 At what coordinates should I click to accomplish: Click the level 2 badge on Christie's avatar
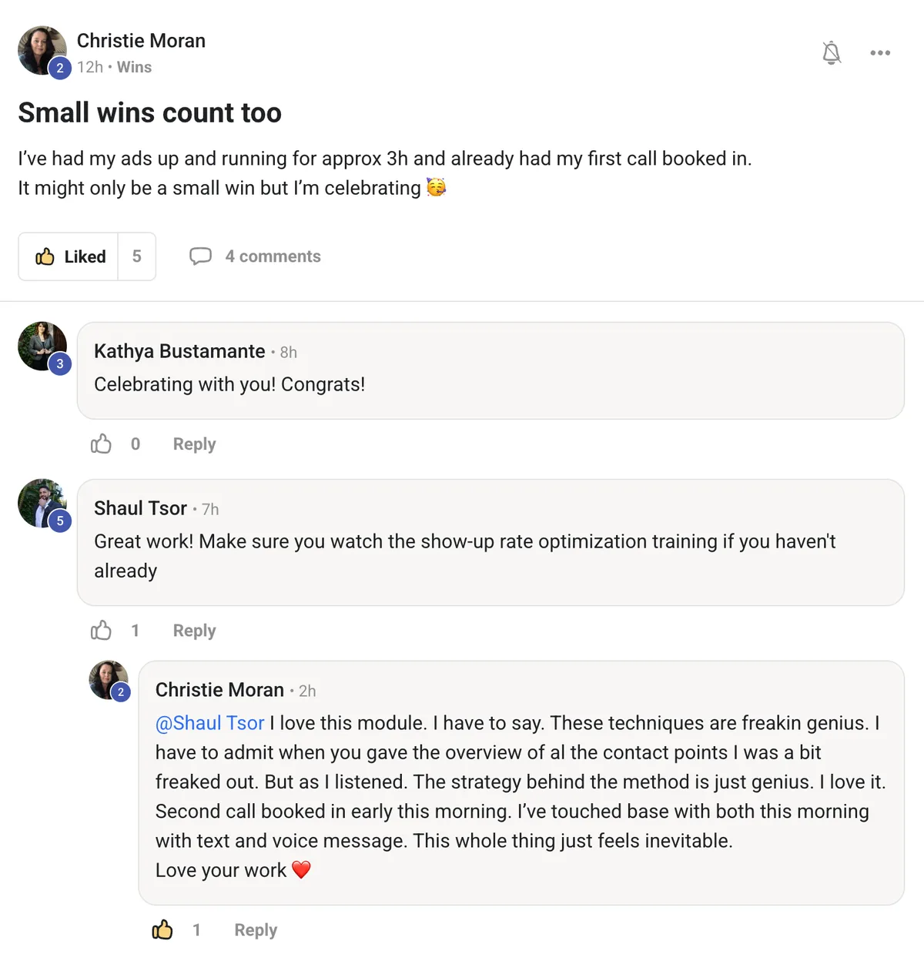[58, 68]
